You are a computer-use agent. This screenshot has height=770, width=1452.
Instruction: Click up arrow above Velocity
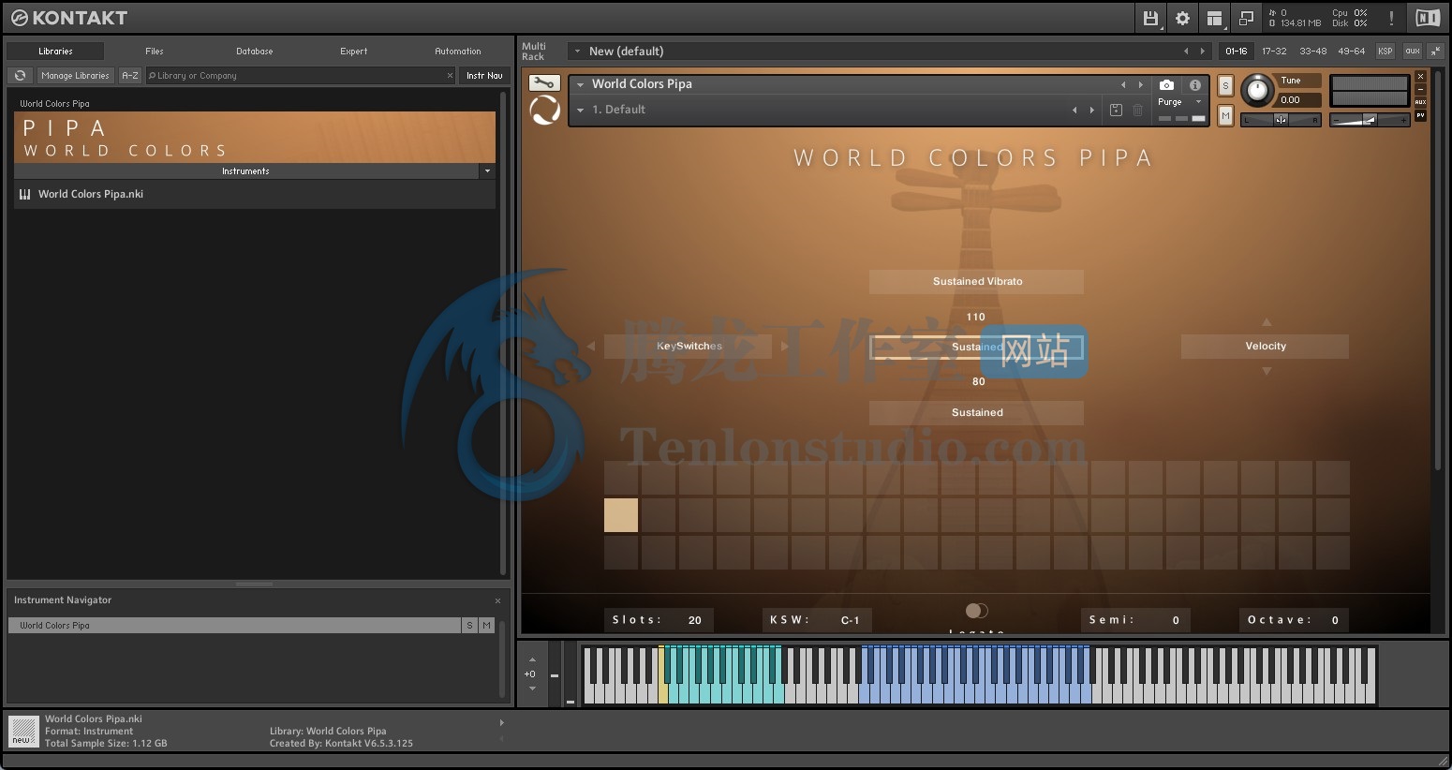(1267, 321)
